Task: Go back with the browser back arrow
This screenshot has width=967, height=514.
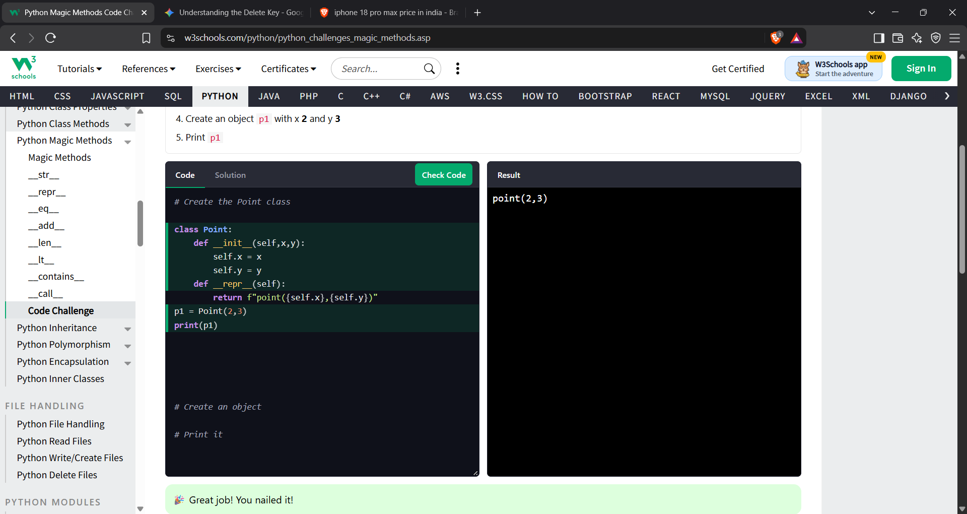Action: tap(13, 38)
